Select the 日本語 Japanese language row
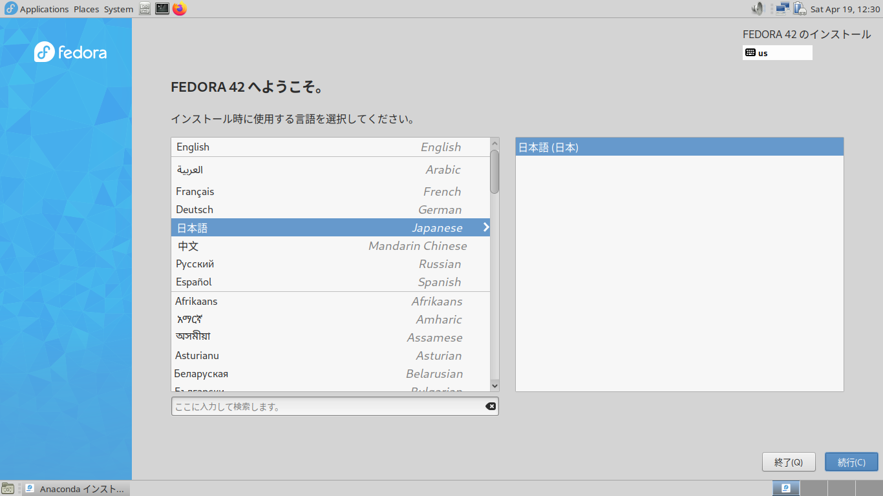Viewport: 883px width, 496px height. (x=330, y=228)
